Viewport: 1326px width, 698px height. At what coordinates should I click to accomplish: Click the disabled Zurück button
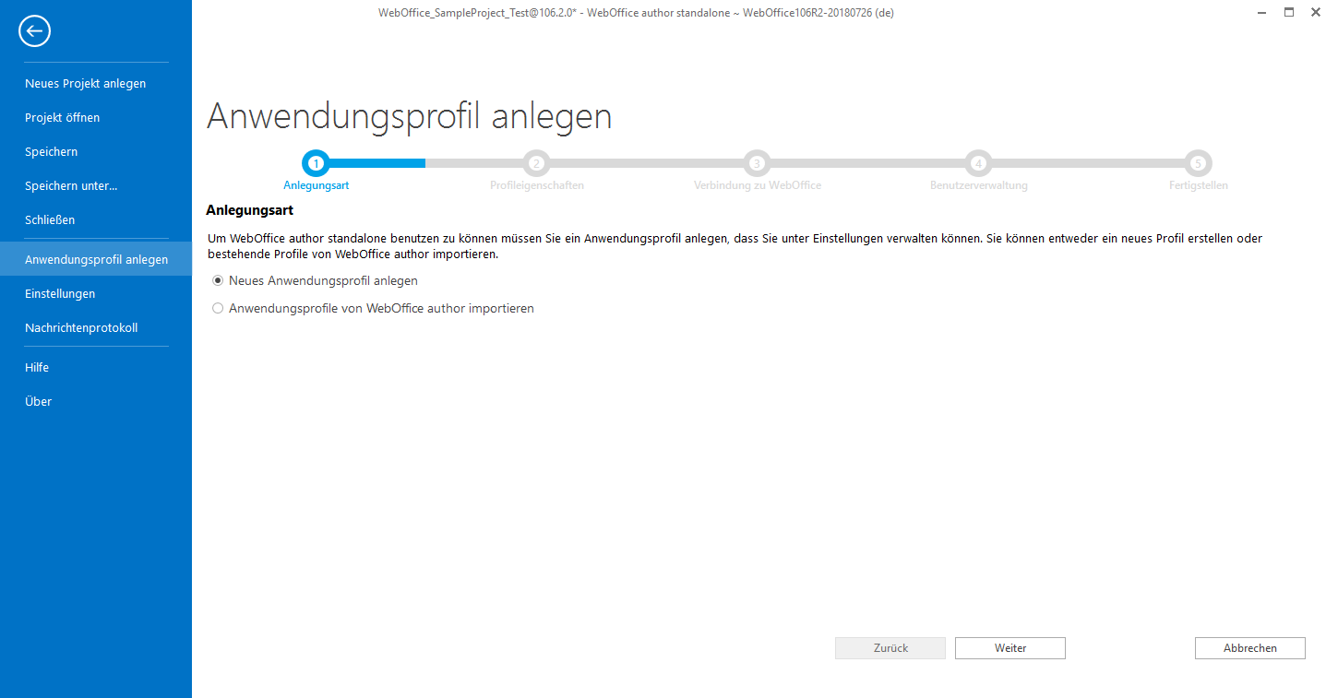click(890, 648)
